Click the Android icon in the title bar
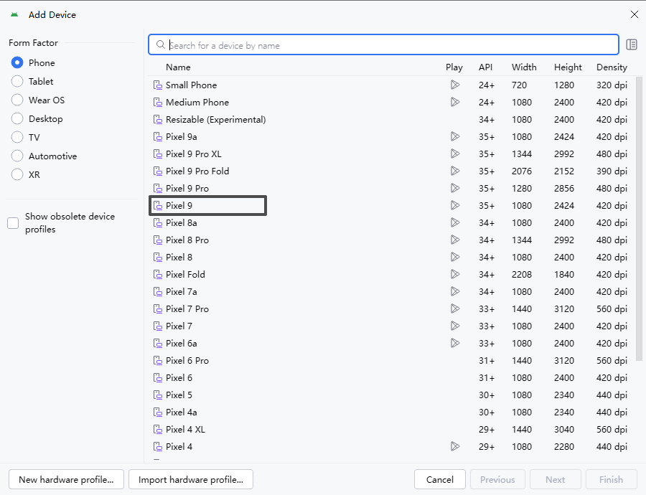Viewport: 646px width, 495px height. click(x=14, y=15)
